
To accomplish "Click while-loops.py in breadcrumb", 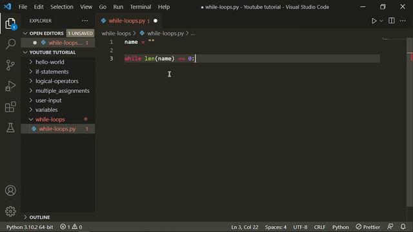I will coord(165,34).
